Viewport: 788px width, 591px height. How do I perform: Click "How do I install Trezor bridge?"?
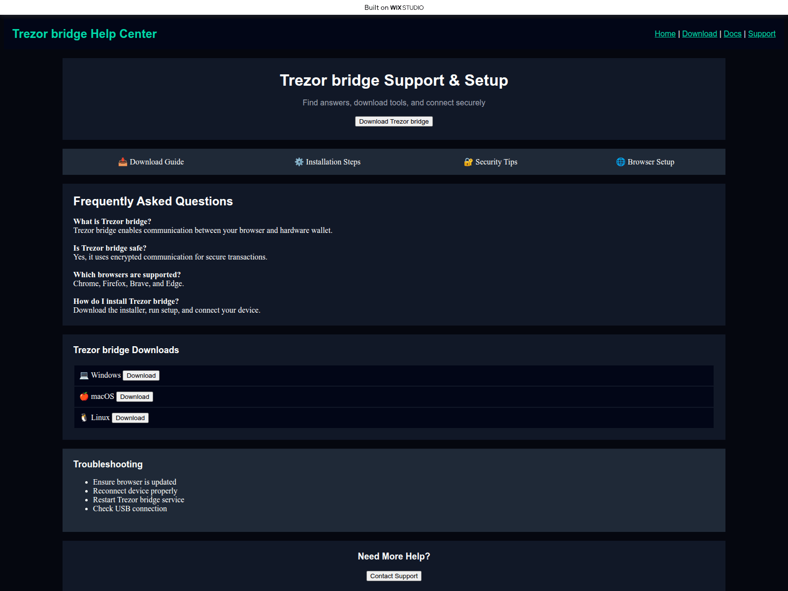point(126,301)
